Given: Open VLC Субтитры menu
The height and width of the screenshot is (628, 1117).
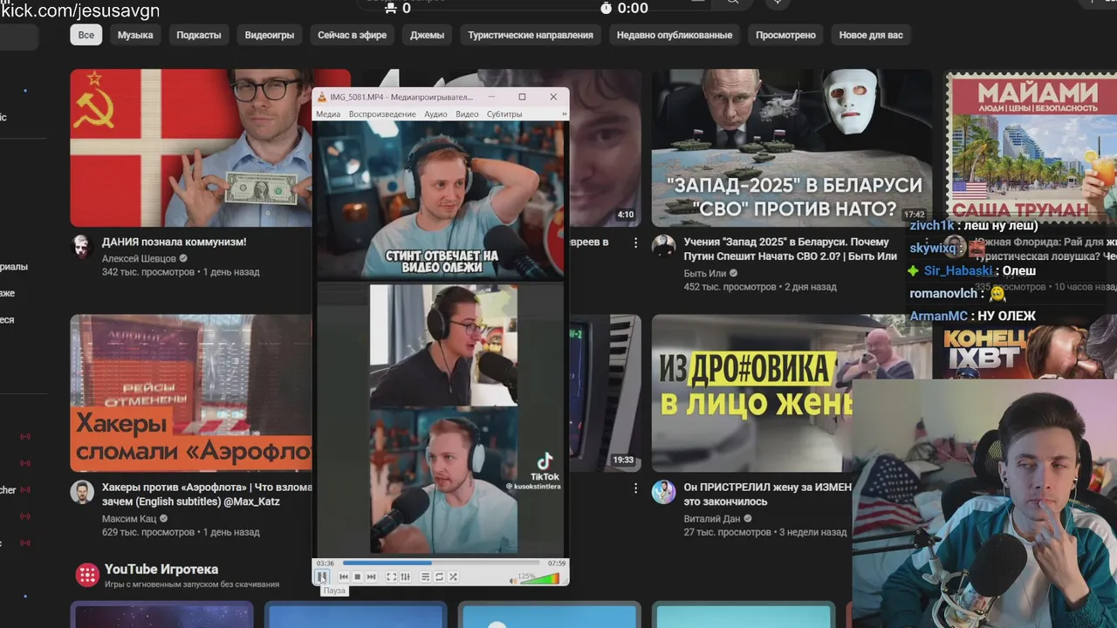Looking at the screenshot, I should (x=504, y=114).
